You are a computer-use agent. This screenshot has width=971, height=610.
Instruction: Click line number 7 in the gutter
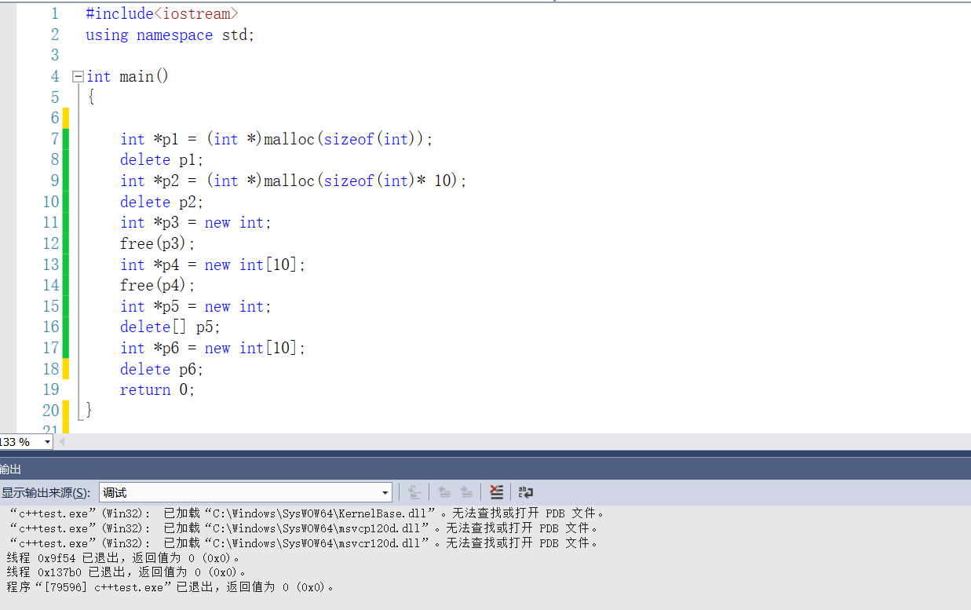(x=54, y=139)
